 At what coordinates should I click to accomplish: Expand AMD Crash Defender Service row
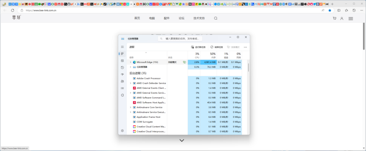coord(130,83)
